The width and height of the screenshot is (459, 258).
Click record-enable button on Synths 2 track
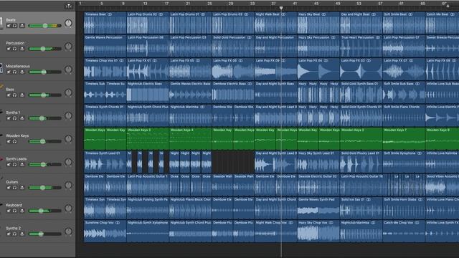22,234
